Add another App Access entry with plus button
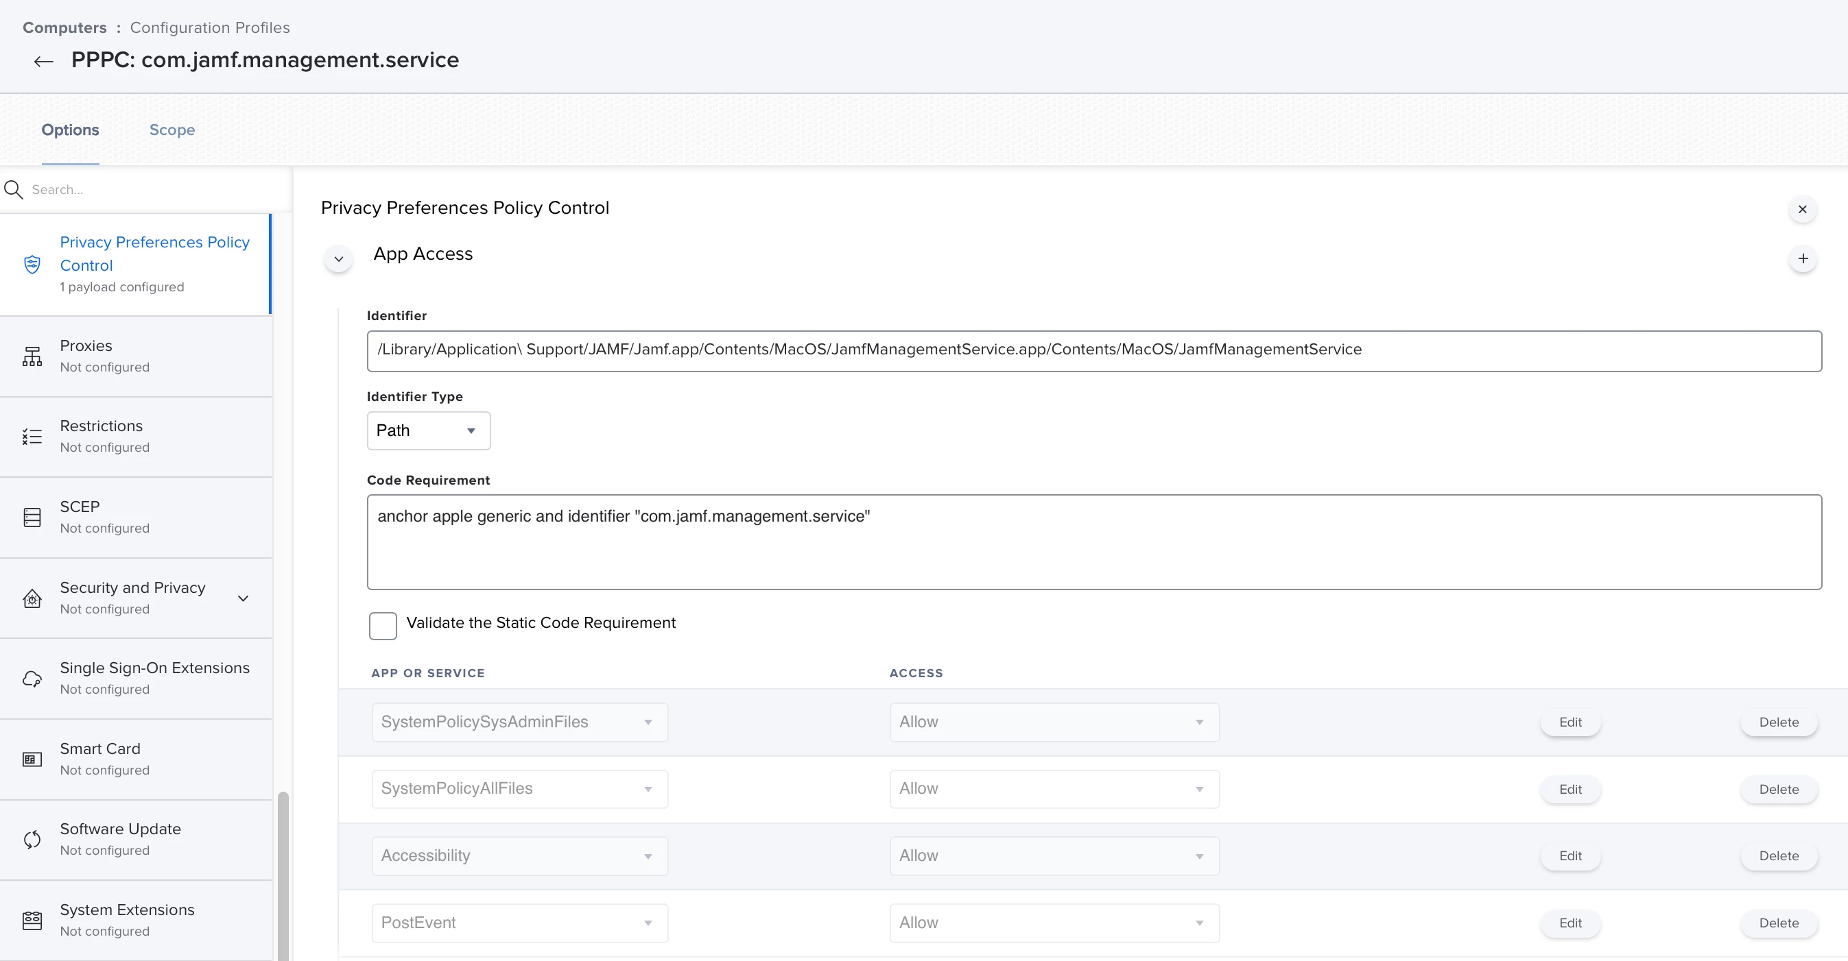1848x961 pixels. click(x=1803, y=258)
